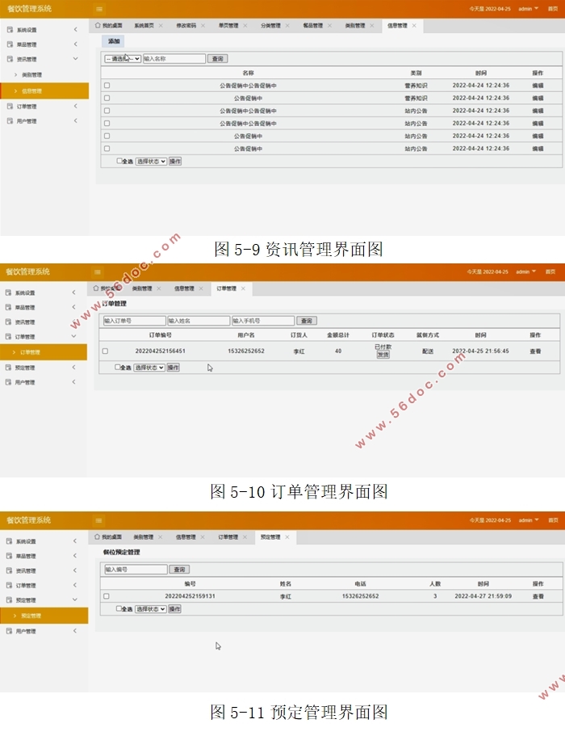Image resolution: width=565 pixels, height=732 pixels.
Task: Switch to the 分类管理 tab
Action: pos(270,26)
